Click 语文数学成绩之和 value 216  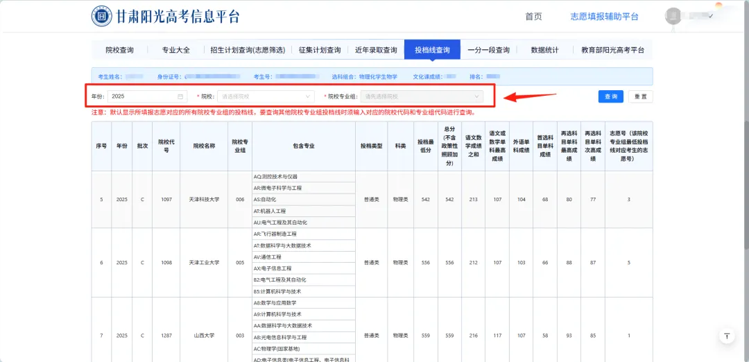click(473, 336)
